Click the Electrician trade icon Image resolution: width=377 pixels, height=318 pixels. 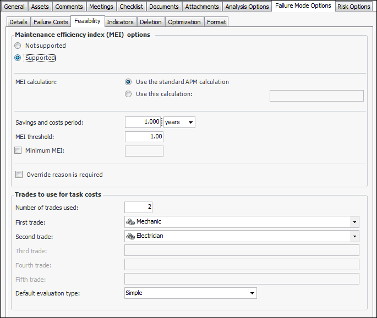point(131,236)
